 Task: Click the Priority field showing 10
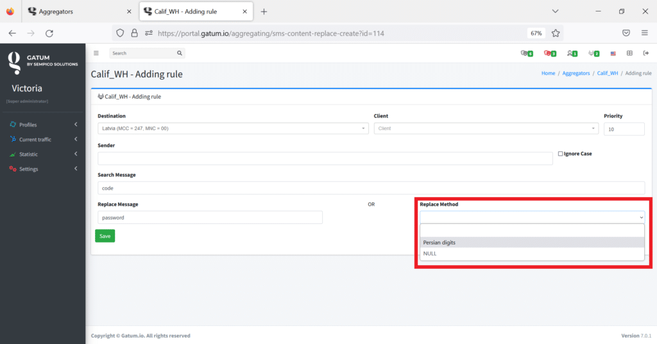tap(624, 129)
